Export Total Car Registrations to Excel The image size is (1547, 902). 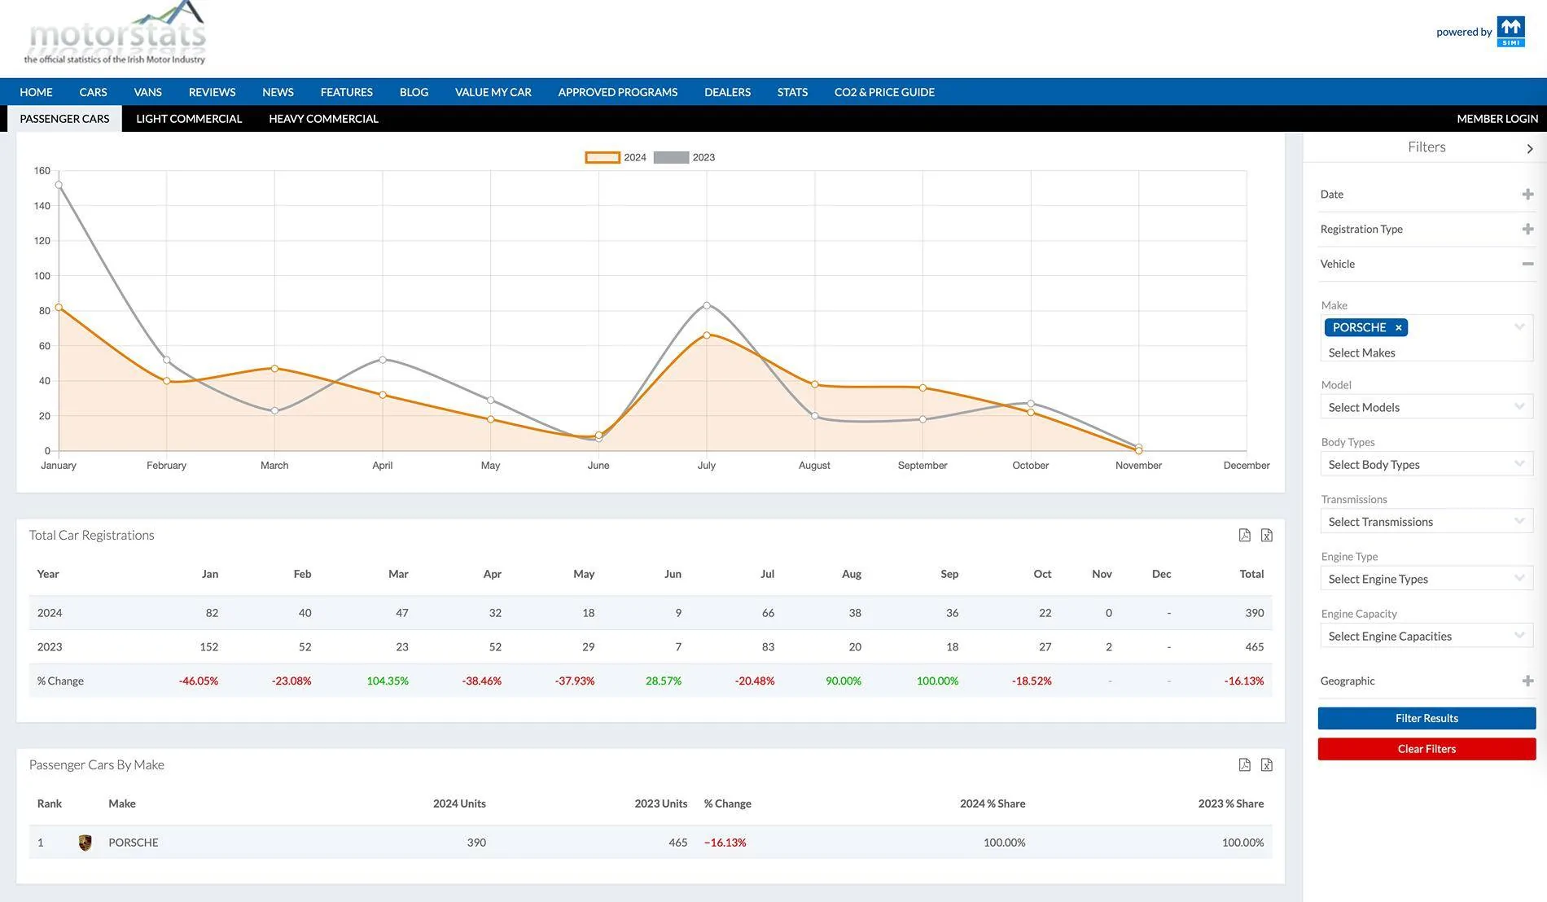click(1266, 535)
